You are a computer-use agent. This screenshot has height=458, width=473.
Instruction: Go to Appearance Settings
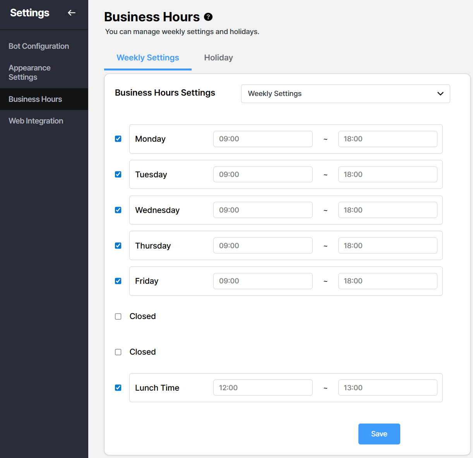point(29,72)
